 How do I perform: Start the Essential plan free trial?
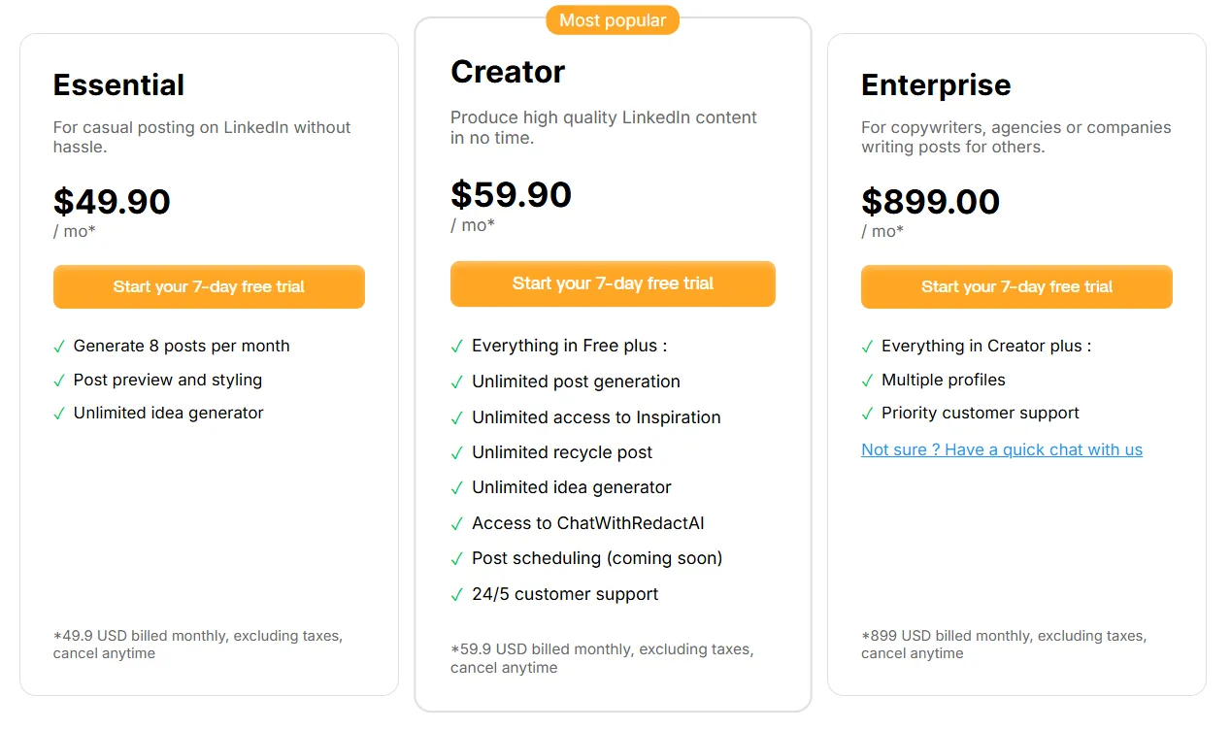pos(209,287)
